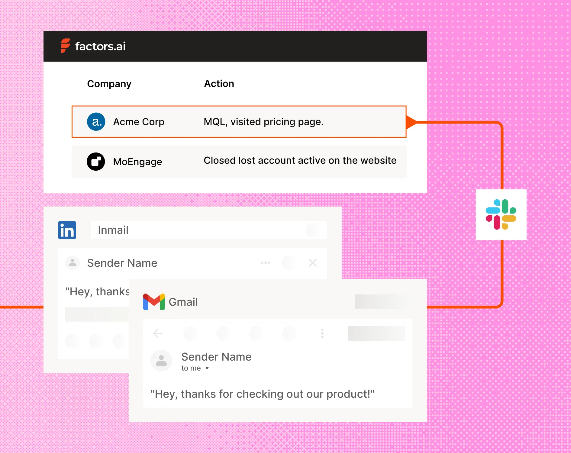Click the Action column header
Screen dimensions: 571x453
click(x=219, y=84)
